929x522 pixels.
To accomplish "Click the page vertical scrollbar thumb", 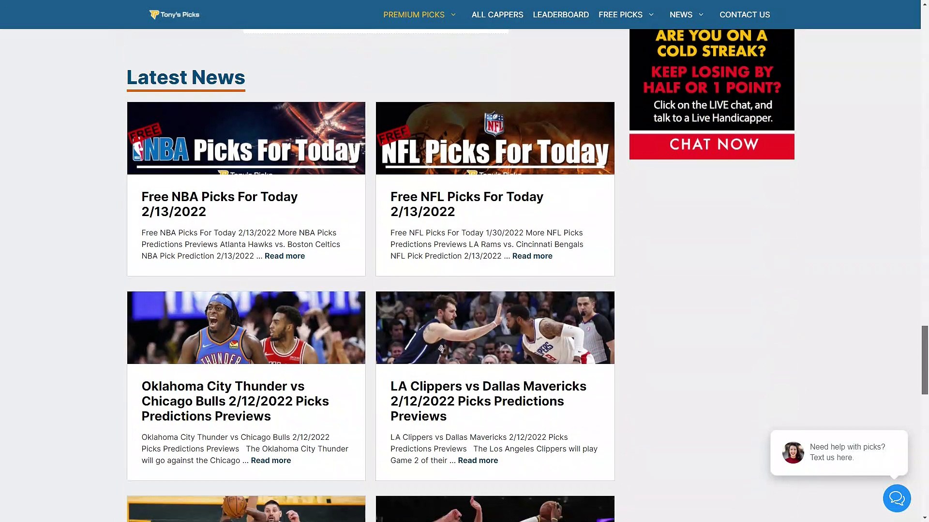I will pos(925,360).
